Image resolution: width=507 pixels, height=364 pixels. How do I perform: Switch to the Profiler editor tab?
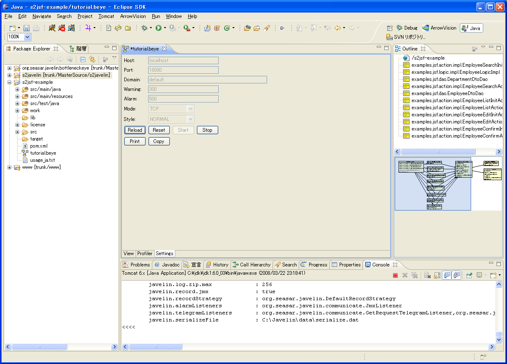pos(145,254)
